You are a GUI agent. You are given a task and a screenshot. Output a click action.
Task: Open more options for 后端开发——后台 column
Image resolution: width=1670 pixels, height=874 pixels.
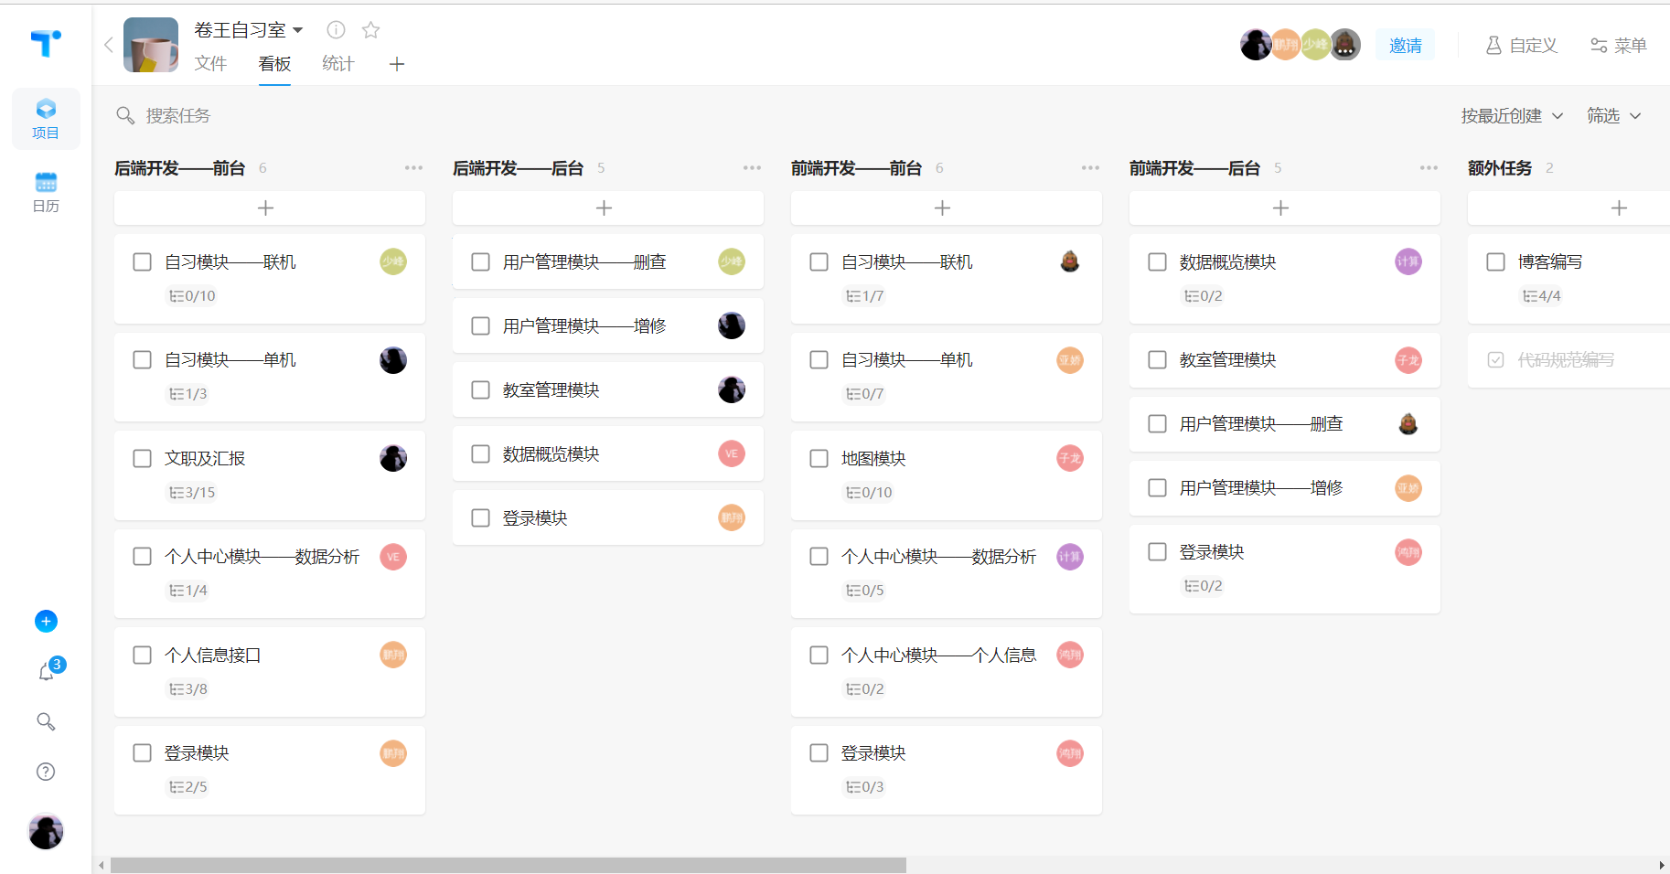pyautogui.click(x=753, y=168)
